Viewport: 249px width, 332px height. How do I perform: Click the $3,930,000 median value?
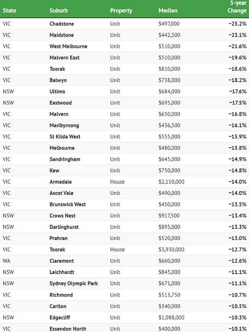tap(171, 250)
